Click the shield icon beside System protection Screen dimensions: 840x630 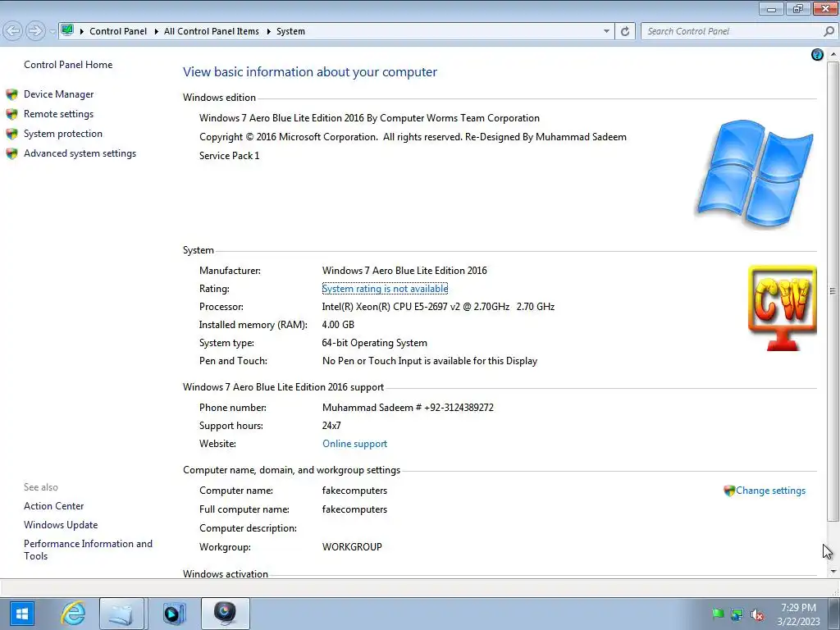(x=11, y=134)
